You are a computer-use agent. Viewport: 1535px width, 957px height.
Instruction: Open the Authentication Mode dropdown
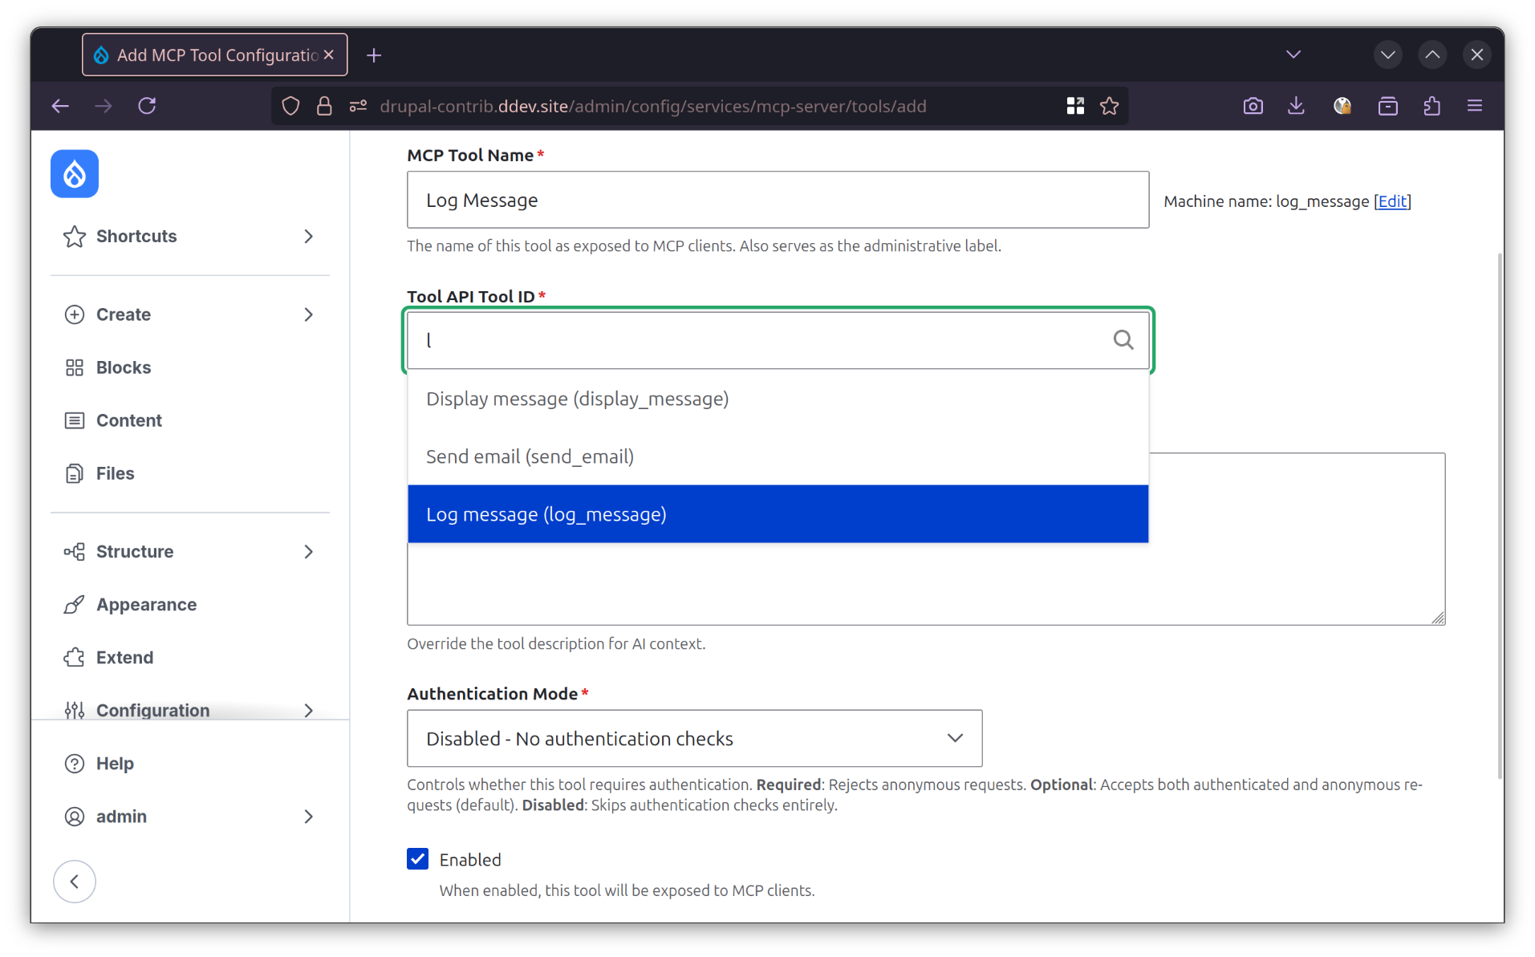695,738
